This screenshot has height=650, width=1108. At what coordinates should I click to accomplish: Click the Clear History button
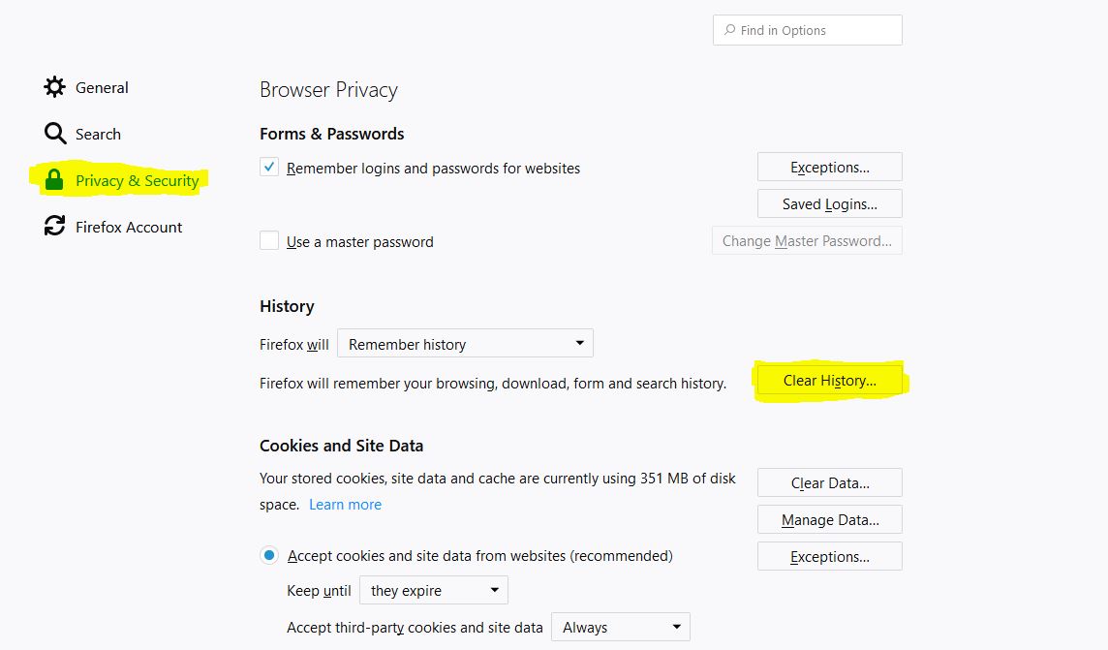click(x=829, y=380)
